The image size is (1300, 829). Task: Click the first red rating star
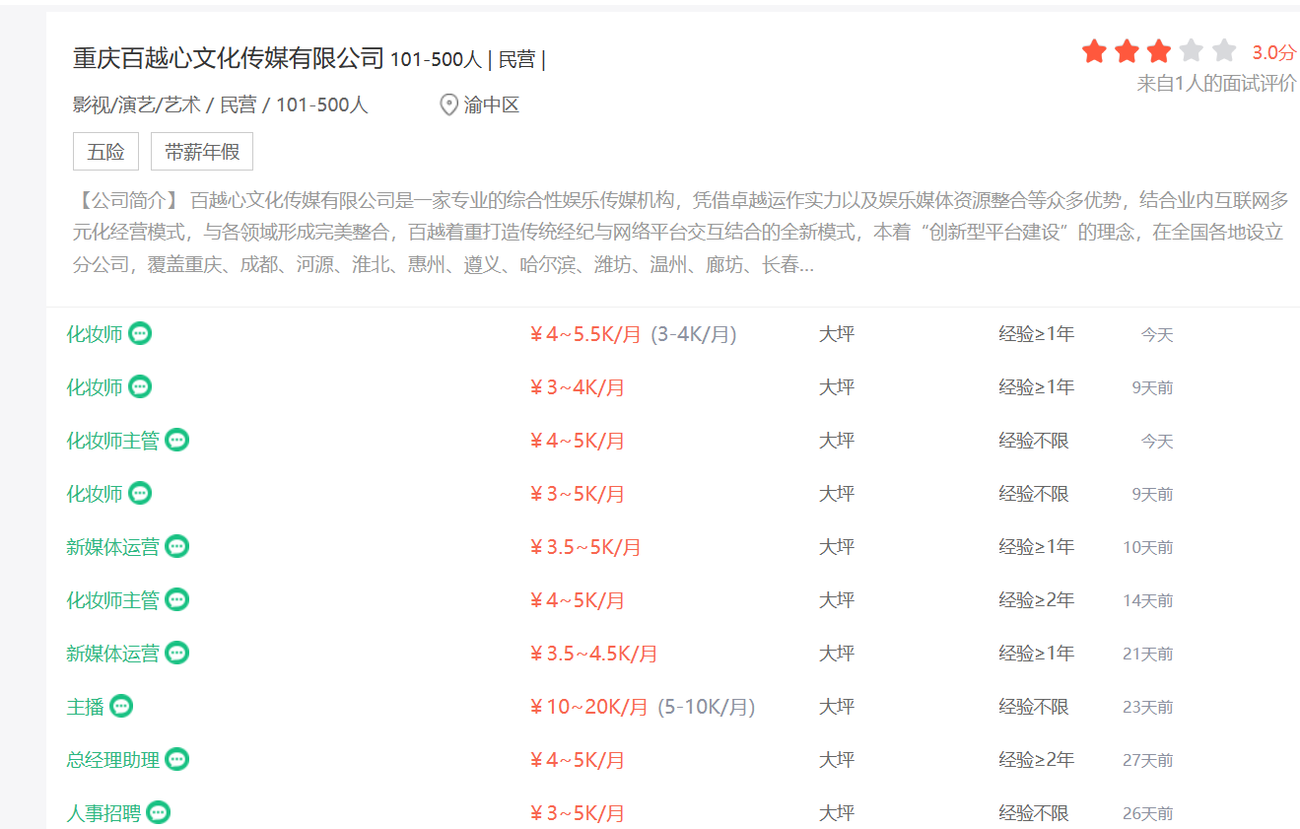[1094, 51]
